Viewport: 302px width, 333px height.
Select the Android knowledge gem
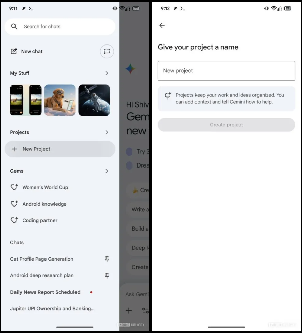click(44, 204)
